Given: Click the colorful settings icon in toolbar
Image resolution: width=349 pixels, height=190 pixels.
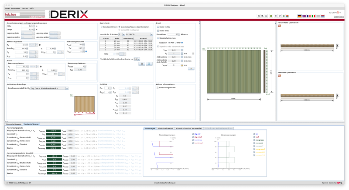Looking at the screenshot, I should pyautogui.click(x=287, y=16).
